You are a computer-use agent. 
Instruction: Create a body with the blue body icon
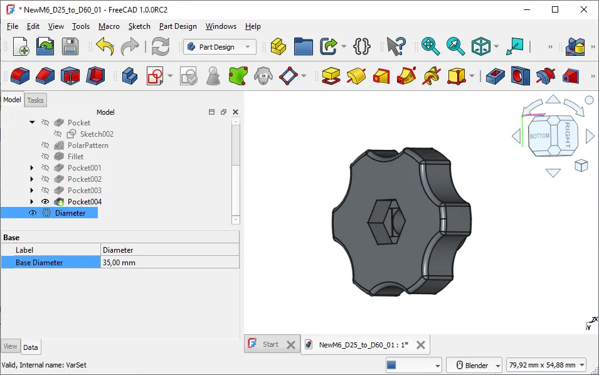[x=130, y=76]
